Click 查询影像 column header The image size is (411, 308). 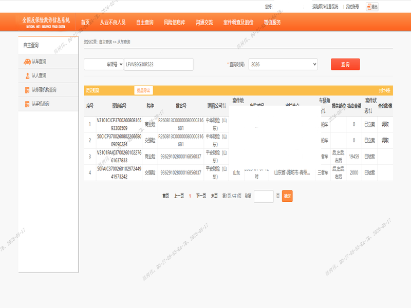[x=385, y=106]
